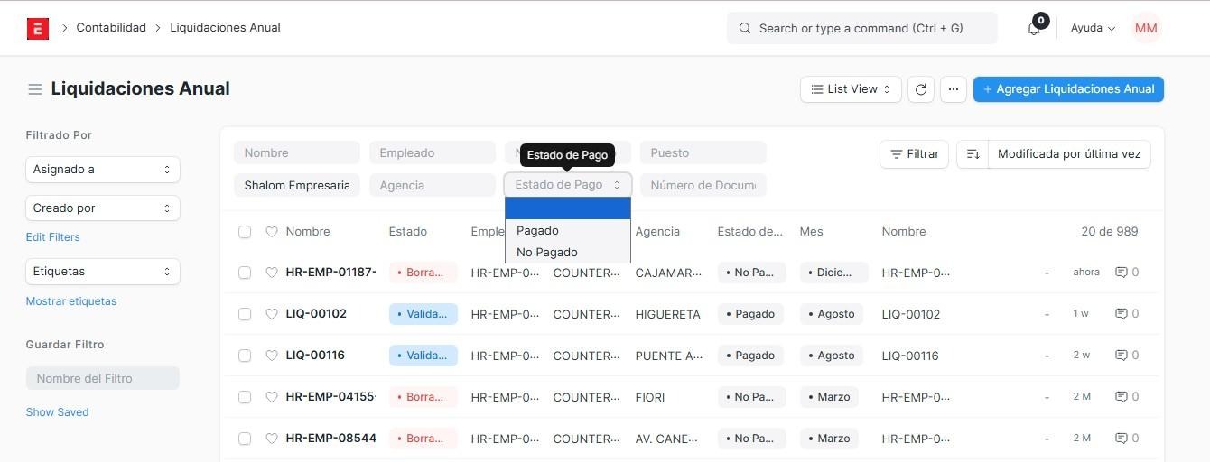The height and width of the screenshot is (462, 1210).
Task: Toggle the sidebar hamburger icon
Action: click(35, 89)
